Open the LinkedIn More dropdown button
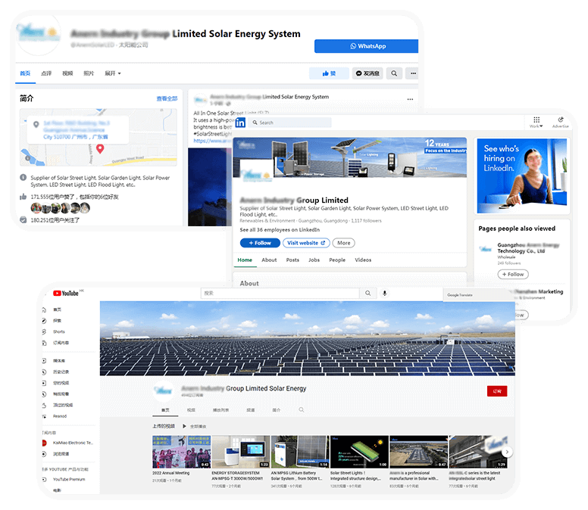588x510 pixels. (x=344, y=243)
